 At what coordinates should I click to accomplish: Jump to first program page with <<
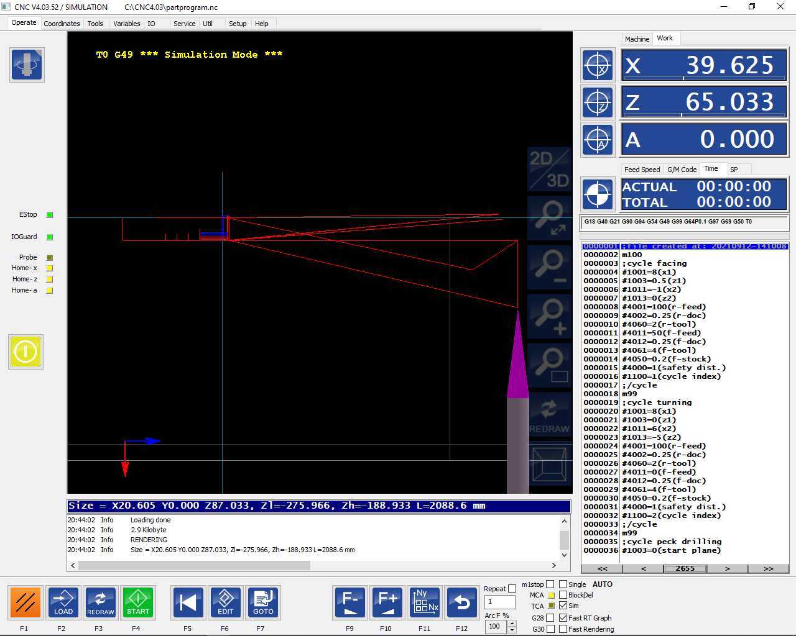602,569
